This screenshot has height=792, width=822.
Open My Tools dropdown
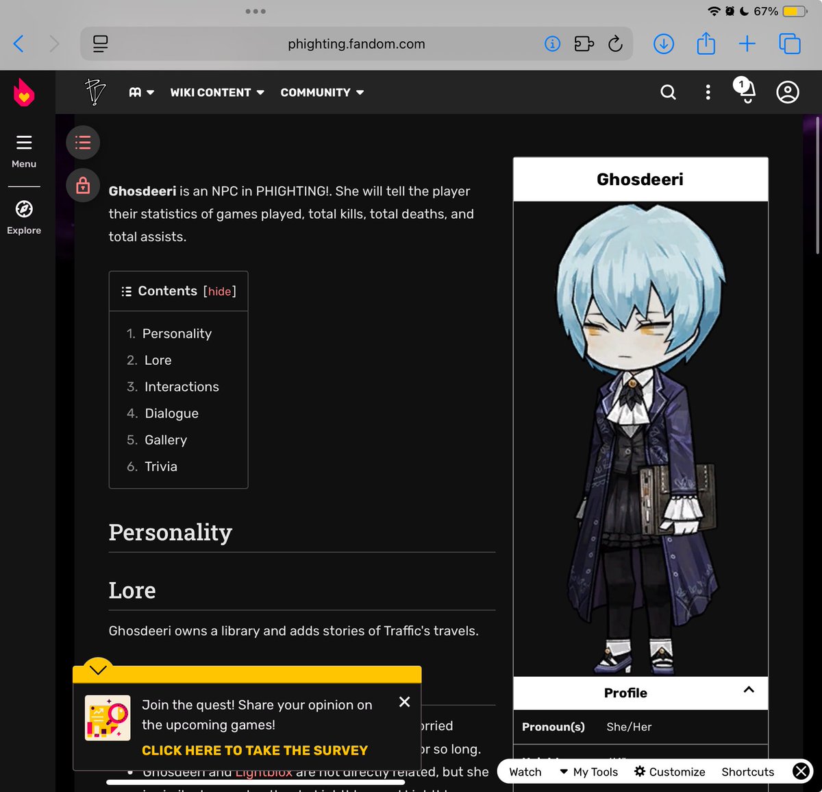pos(588,771)
